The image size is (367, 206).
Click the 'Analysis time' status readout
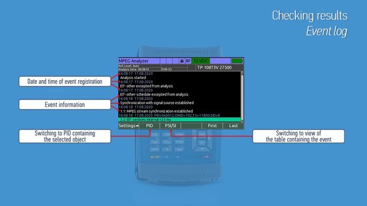coord(134,69)
